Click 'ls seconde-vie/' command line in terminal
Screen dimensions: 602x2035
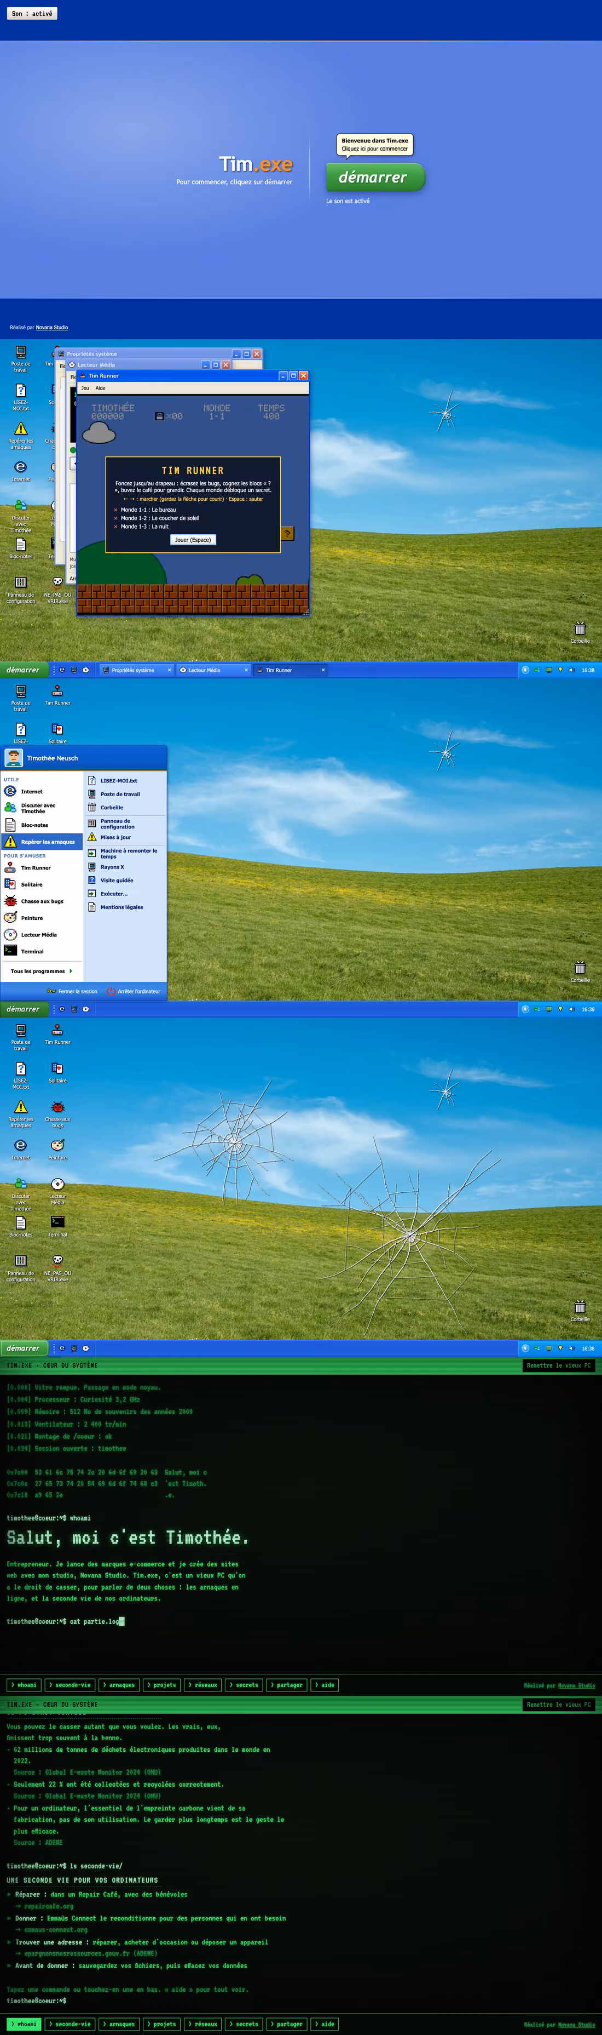coord(65,1866)
